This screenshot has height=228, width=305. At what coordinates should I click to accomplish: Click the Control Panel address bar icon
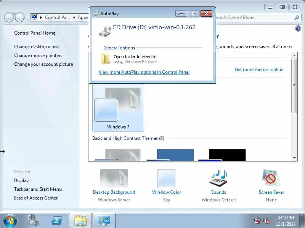[34, 17]
